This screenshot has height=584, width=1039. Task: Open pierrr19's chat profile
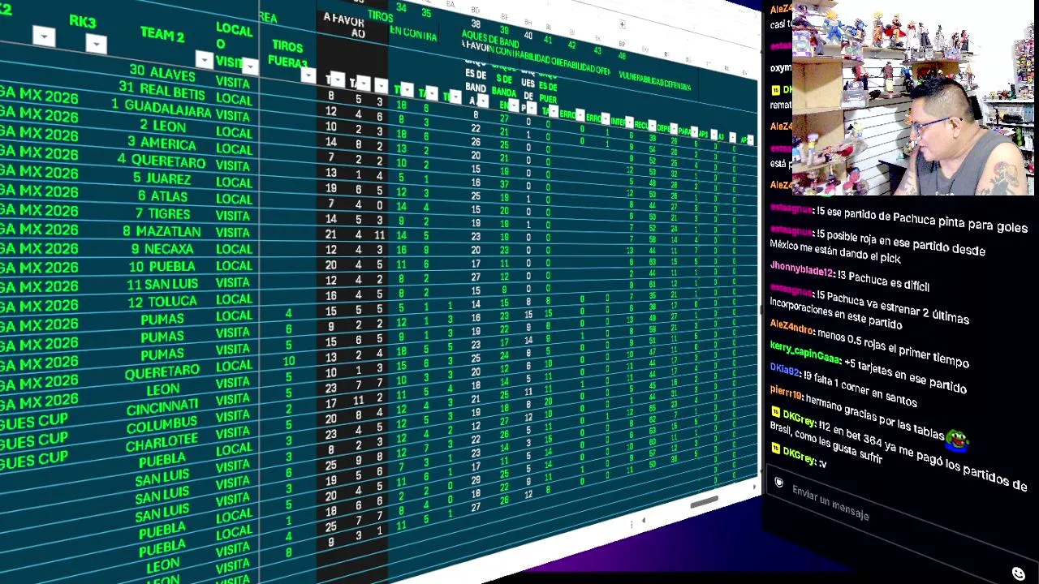click(787, 394)
